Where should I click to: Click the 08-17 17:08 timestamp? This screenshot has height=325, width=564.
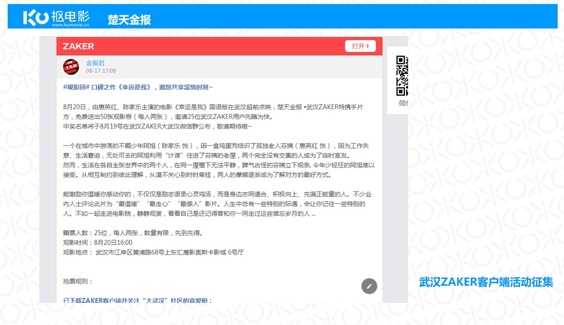click(x=101, y=71)
